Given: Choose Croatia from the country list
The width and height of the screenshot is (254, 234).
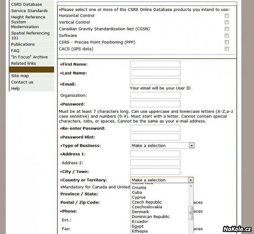Looking at the screenshot, I should (139, 188).
